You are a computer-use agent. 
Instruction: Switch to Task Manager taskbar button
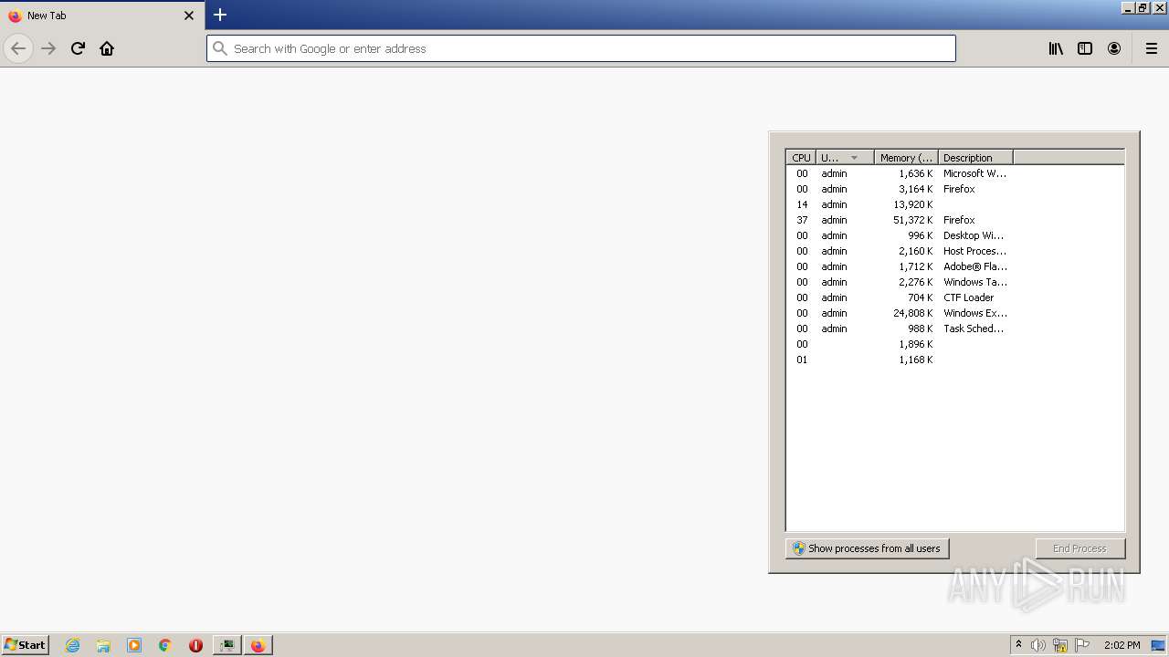click(226, 645)
